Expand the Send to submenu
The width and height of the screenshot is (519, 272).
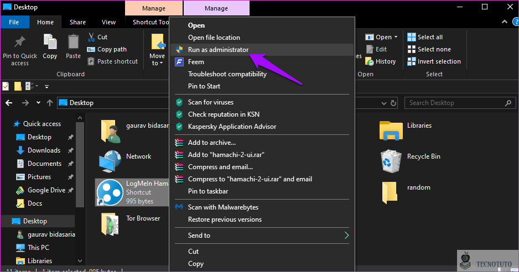click(x=262, y=236)
